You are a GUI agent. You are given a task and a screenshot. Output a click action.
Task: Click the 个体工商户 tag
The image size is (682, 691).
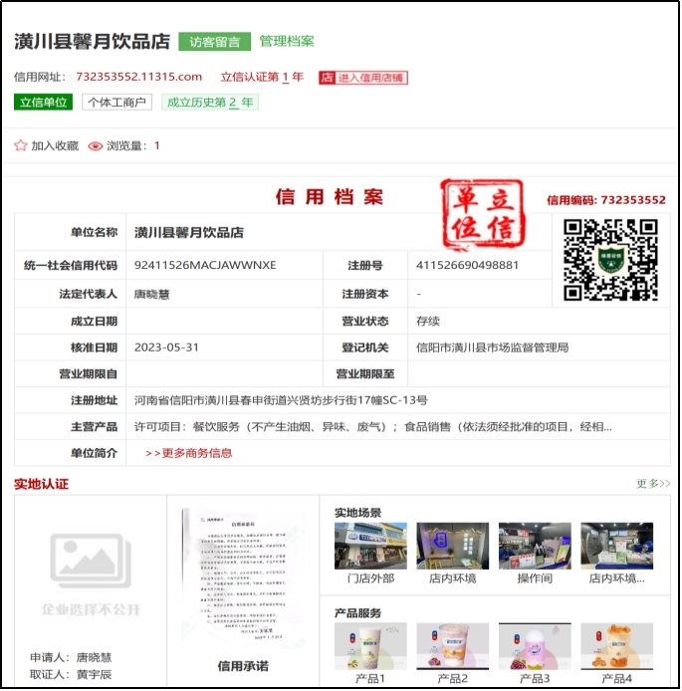point(116,103)
